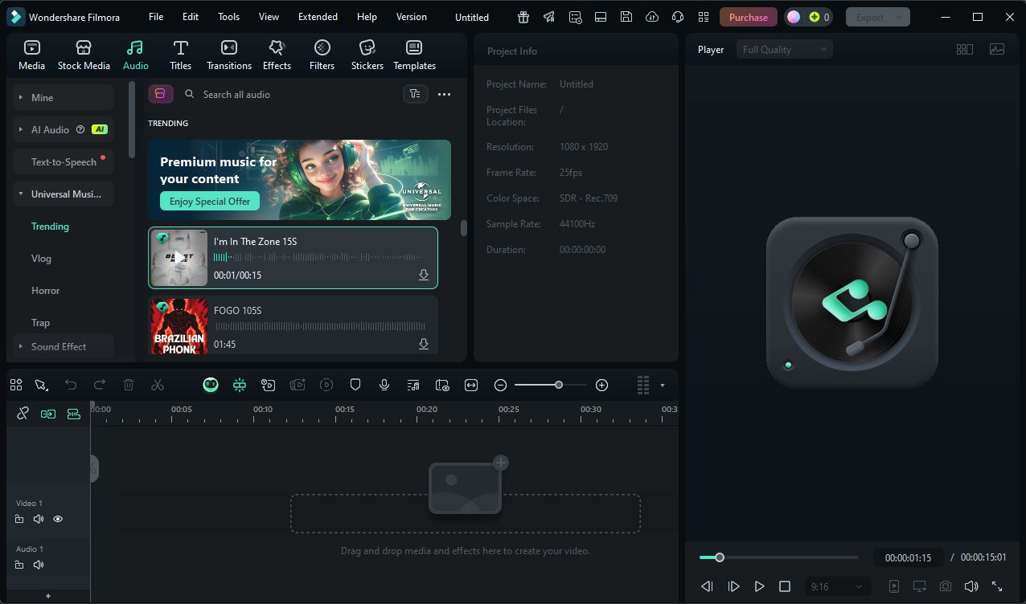Open the audio filter options icon
1026x604 pixels.
click(x=415, y=94)
